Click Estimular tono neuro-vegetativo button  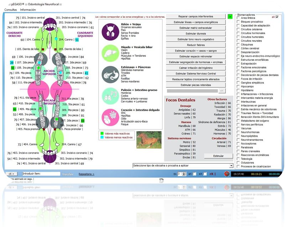pyautogui.click(x=196, y=39)
